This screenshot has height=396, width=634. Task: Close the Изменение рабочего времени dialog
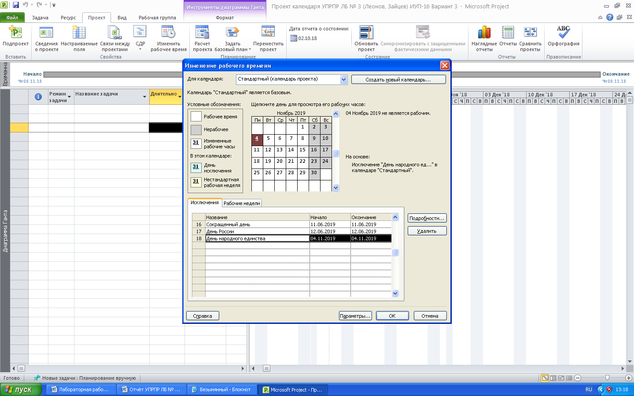click(x=445, y=65)
